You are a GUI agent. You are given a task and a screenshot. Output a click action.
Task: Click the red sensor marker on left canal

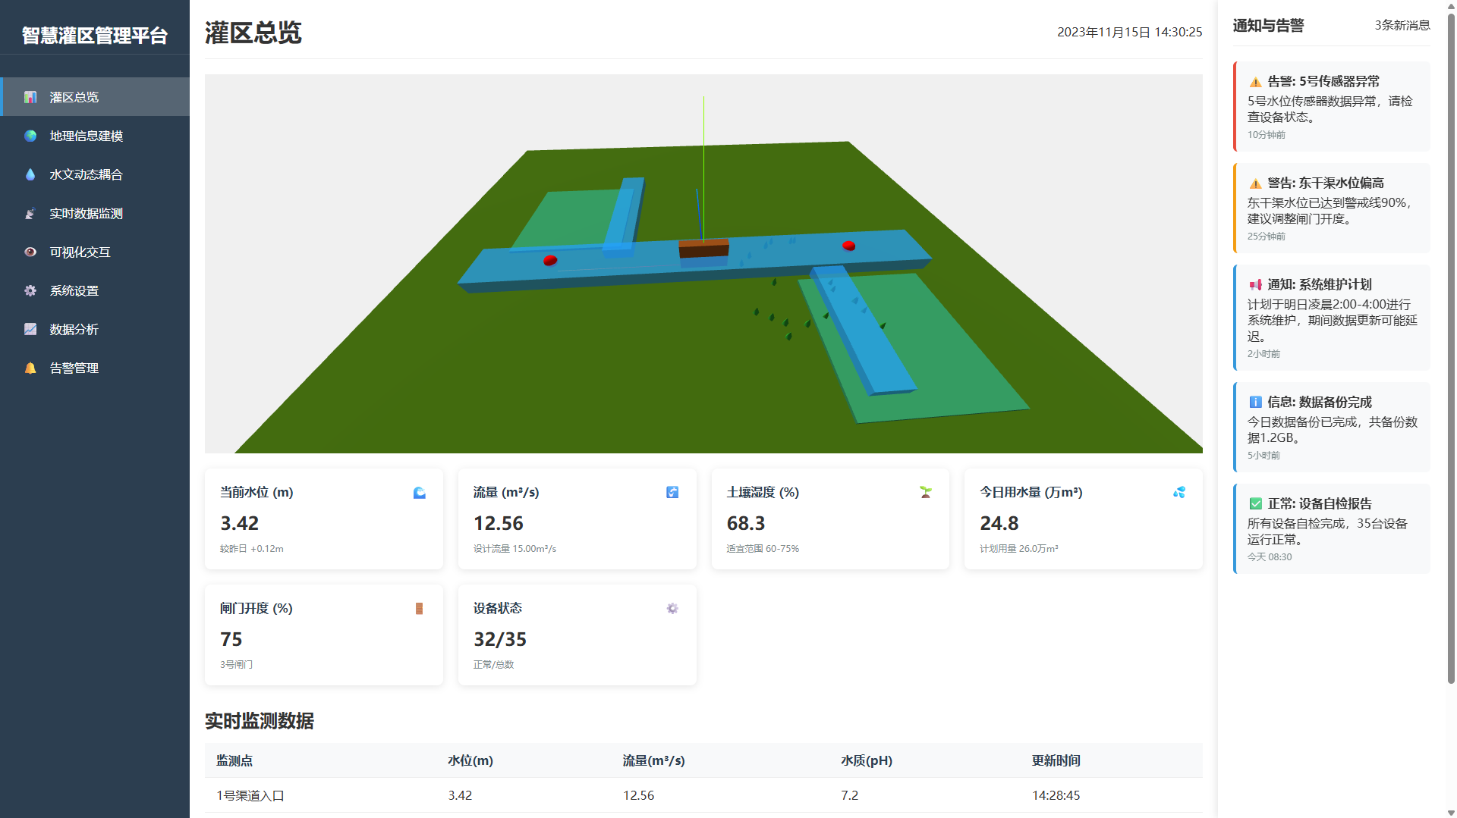(x=550, y=260)
